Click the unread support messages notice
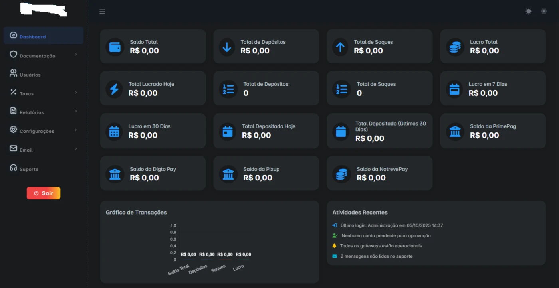Viewport: 559px width, 288px height. coord(376,256)
